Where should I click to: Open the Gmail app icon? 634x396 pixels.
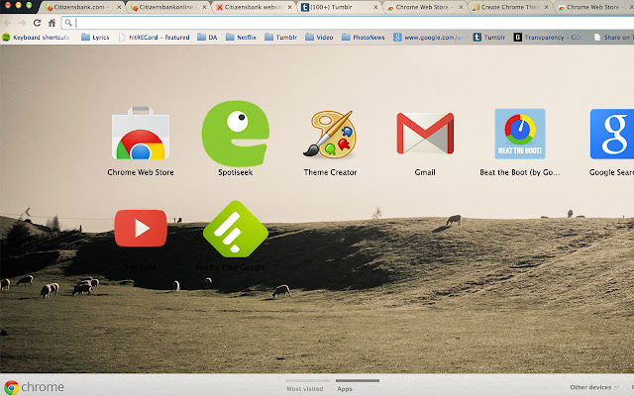point(425,134)
